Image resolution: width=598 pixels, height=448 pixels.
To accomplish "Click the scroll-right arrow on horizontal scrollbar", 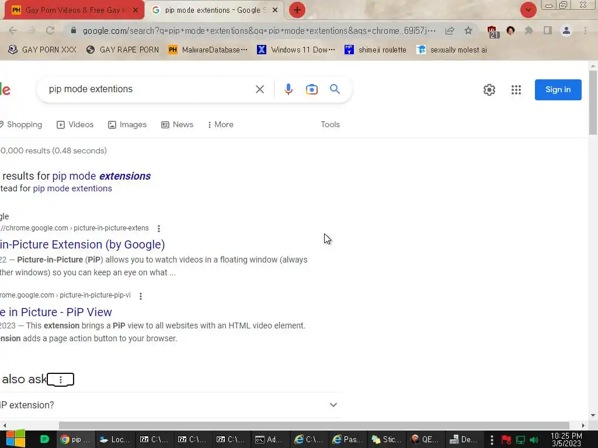I will pos(583,425).
